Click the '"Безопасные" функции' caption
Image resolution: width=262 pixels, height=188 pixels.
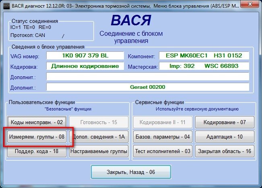[x=68, y=109]
